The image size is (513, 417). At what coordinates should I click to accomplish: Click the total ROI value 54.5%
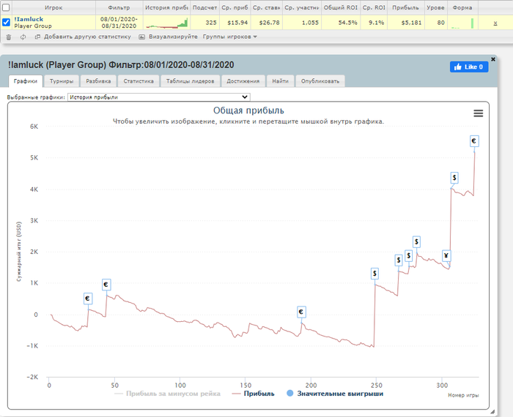[x=348, y=23]
